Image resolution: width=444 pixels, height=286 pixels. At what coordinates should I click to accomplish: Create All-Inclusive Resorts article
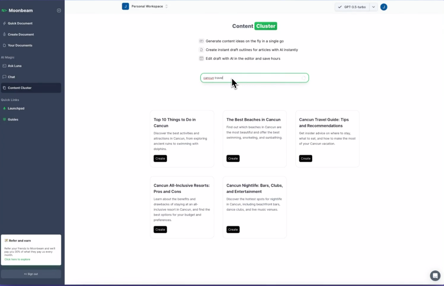(160, 229)
